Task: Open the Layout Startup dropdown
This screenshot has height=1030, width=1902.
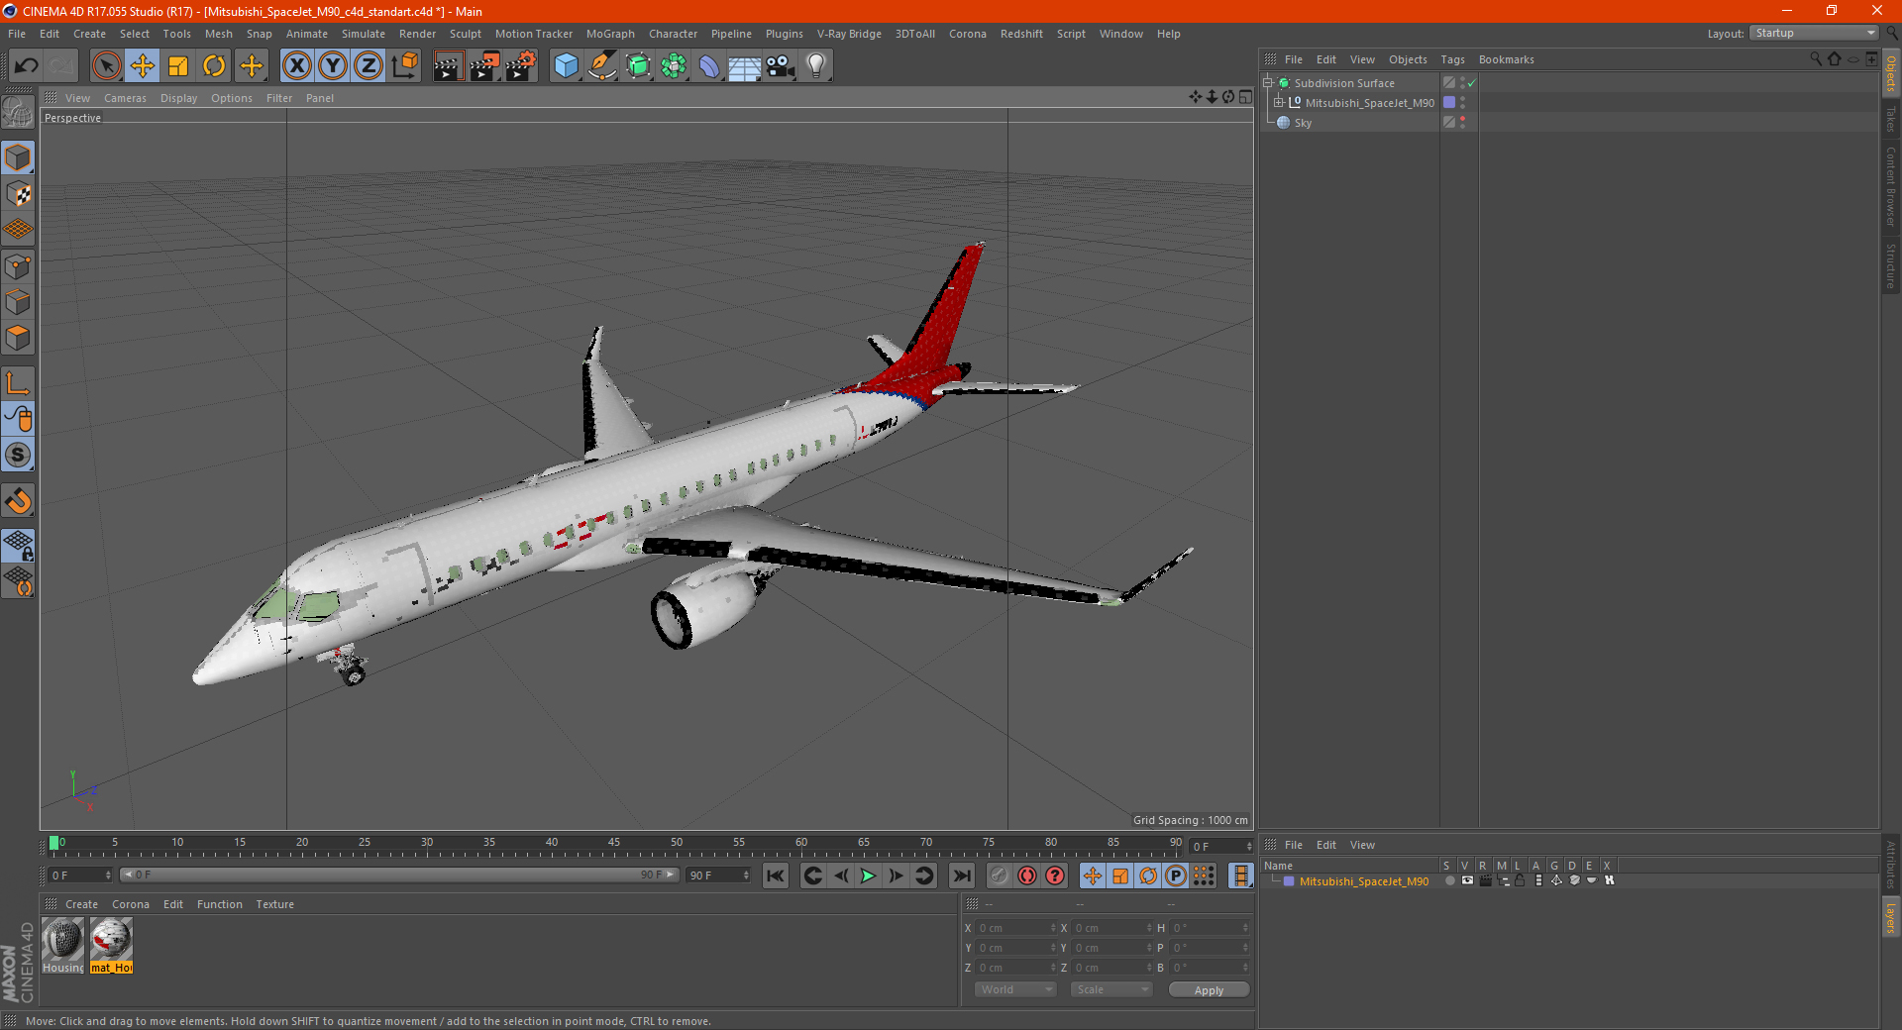Action: (x=1814, y=33)
